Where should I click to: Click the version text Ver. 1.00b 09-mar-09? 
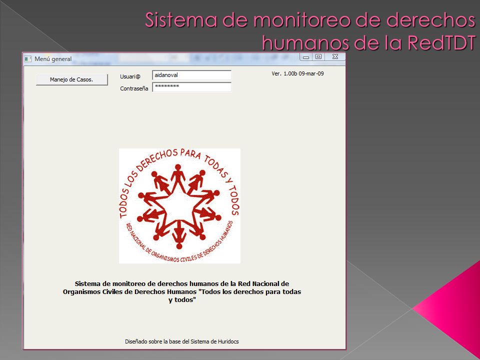click(297, 73)
